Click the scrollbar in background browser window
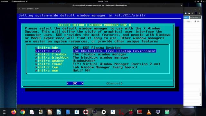This screenshot has height=116, width=206. 200,94
